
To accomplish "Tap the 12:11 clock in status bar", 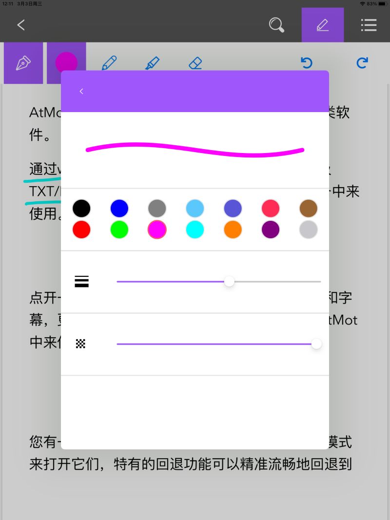I will (x=8, y=3).
